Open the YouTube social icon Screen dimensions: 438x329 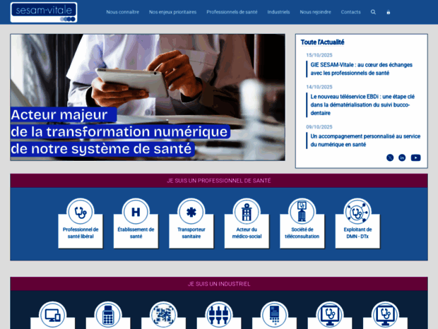[x=415, y=157]
